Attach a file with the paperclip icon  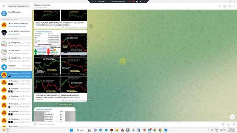pyautogui.click(x=35, y=124)
